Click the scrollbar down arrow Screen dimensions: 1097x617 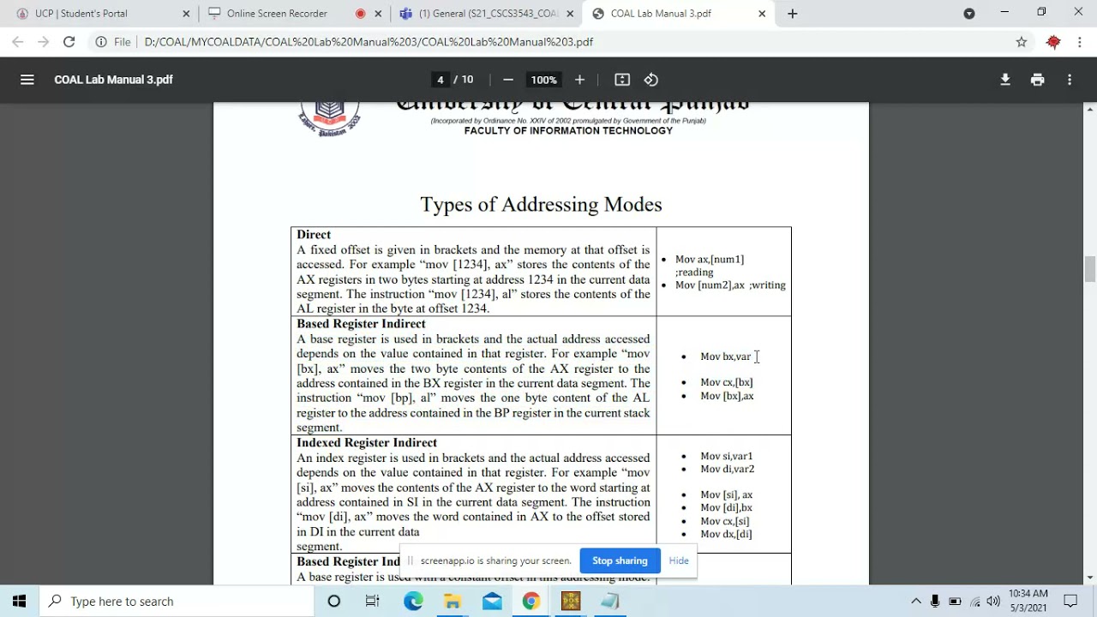(1090, 578)
